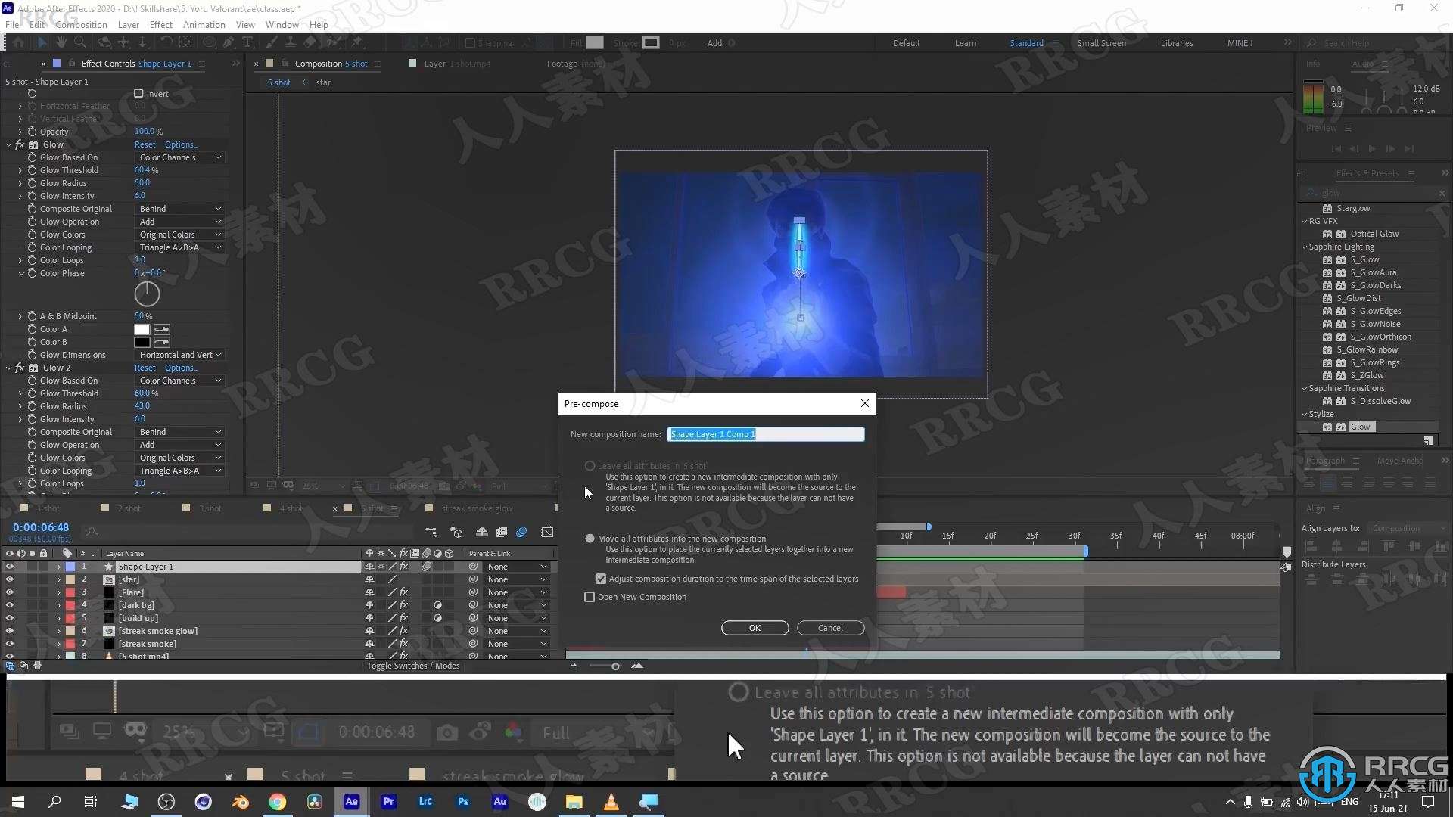Expand the [Flare] layer properties
Screen dimensions: 1453x817
(58, 592)
